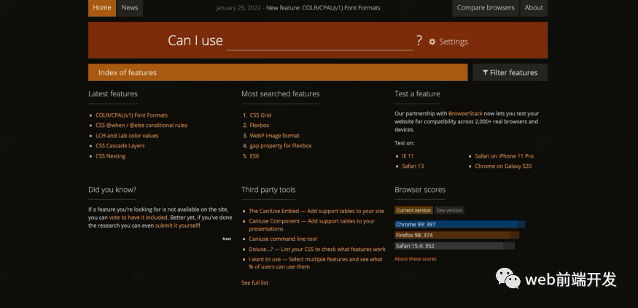Open New feature COLR/CPAL(v1) news headline

click(x=323, y=8)
